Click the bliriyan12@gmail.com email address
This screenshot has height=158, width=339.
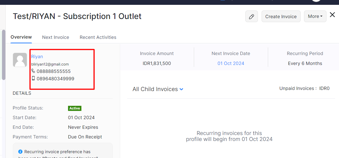coord(50,64)
